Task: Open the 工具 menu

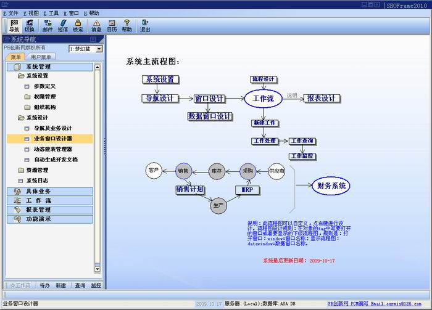Action: click(x=51, y=13)
